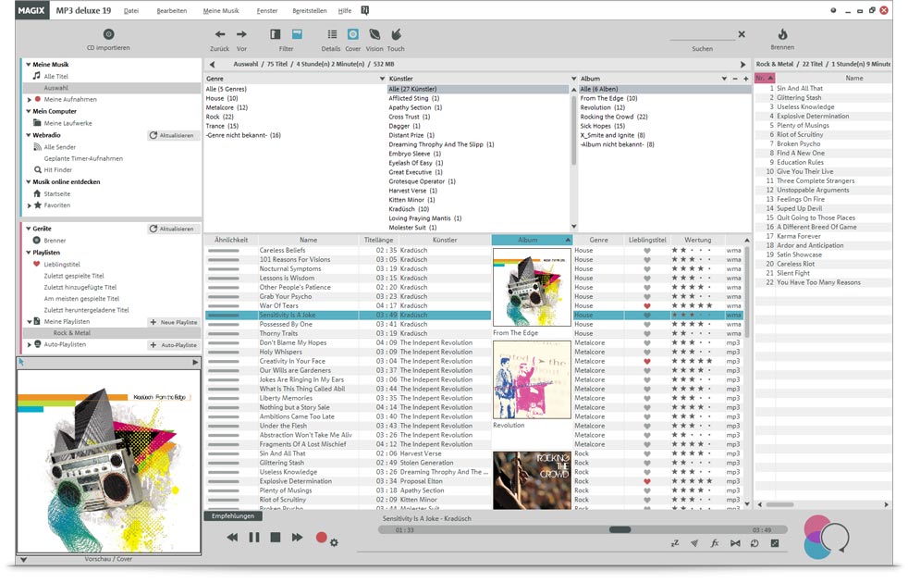Click the Brennen flame icon
Viewport: 908px width, 583px height.
tap(782, 34)
